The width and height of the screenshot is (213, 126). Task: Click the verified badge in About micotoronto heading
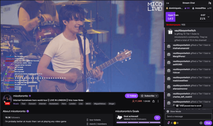[x=28, y=111]
